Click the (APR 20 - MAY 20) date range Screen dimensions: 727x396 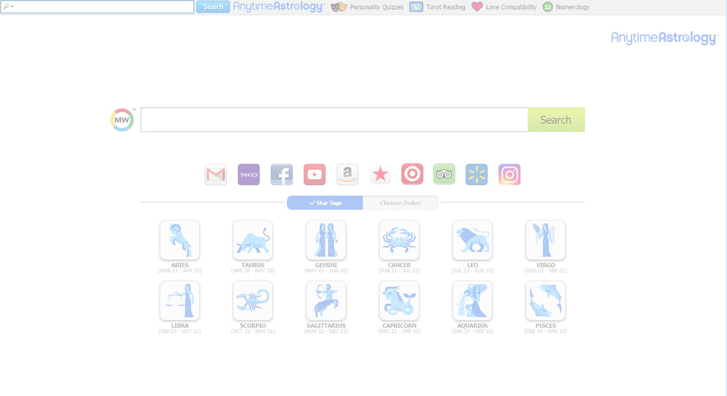coord(253,271)
